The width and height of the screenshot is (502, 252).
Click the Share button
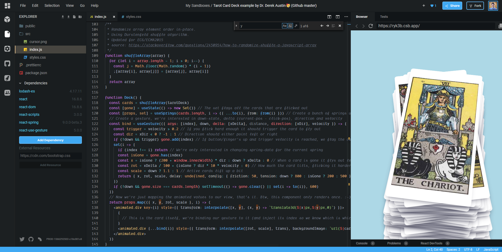tap(452, 6)
